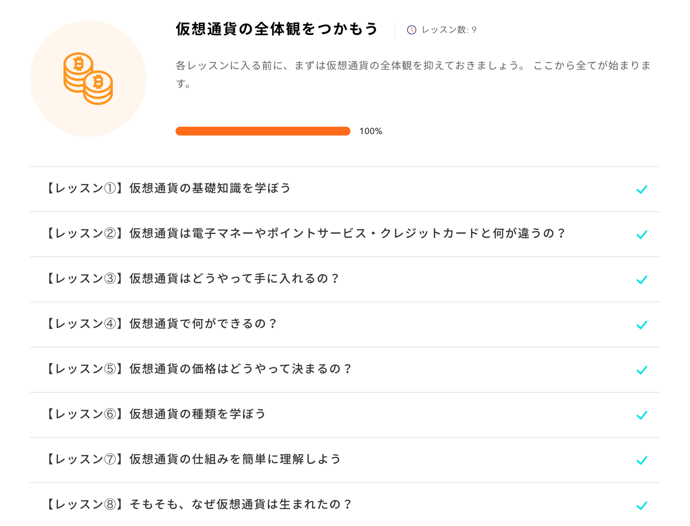
Task: Go to 【レッスン⑦】仮想通貨の仕組みを簡単に理解しよう
Action: [193, 459]
